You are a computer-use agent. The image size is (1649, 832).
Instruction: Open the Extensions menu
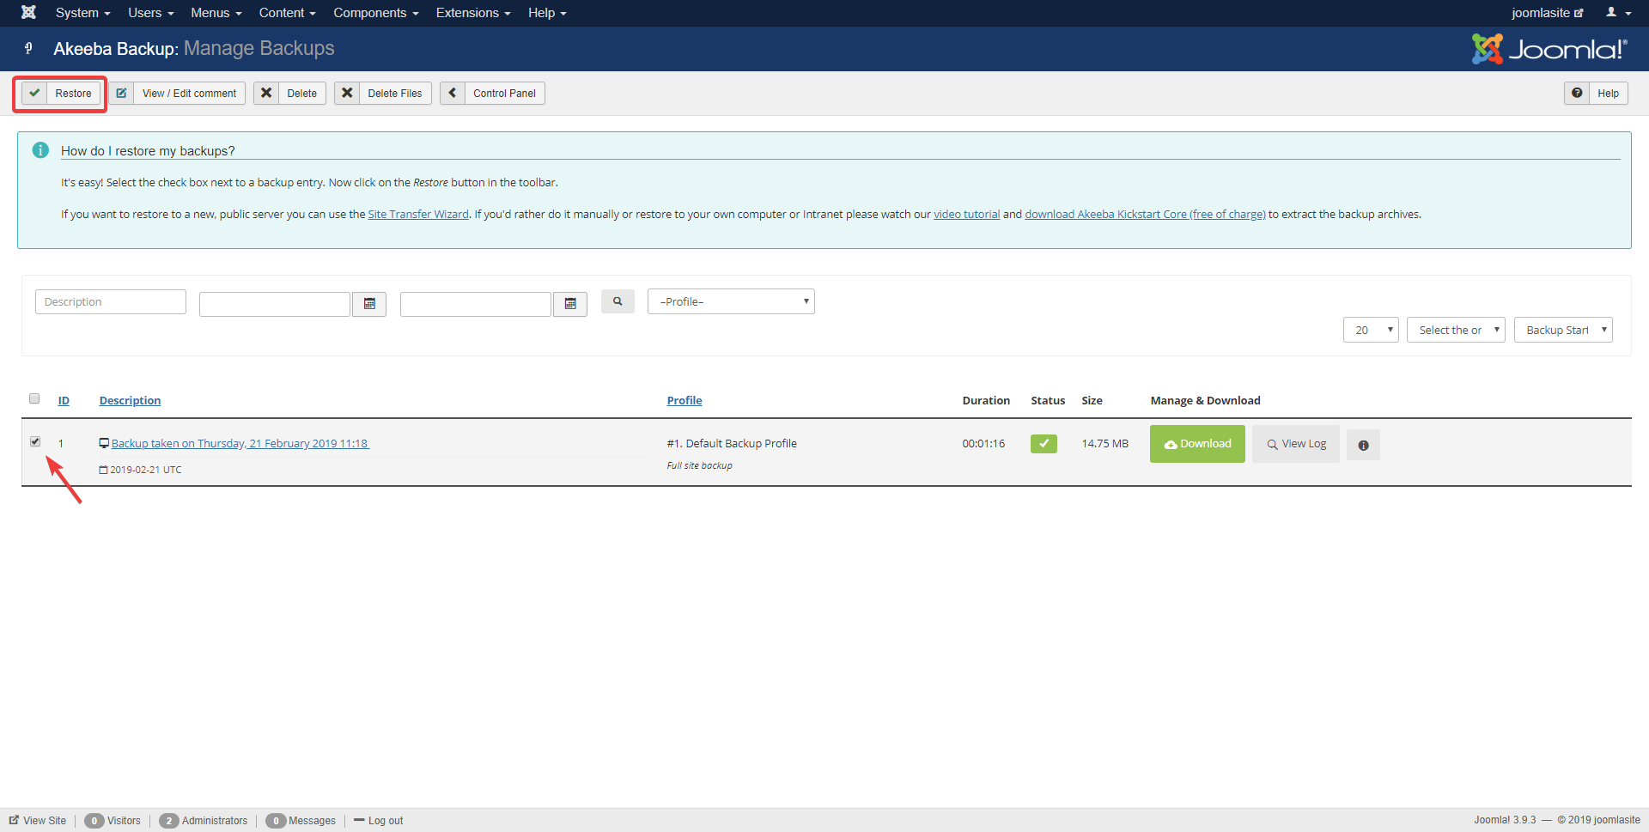pyautogui.click(x=472, y=13)
